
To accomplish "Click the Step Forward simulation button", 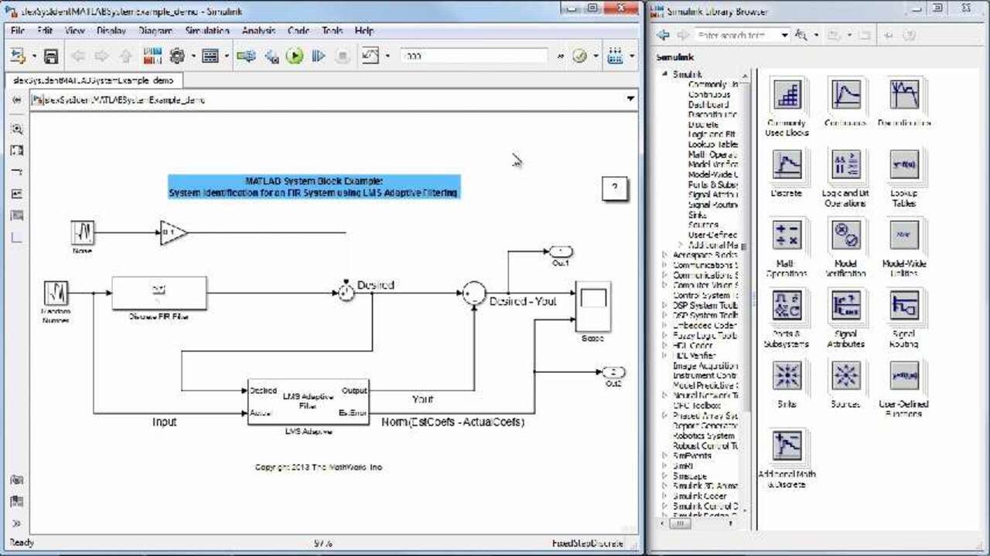I will coord(318,56).
